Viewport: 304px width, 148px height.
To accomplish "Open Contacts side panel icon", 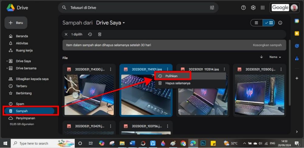I will [297, 58].
